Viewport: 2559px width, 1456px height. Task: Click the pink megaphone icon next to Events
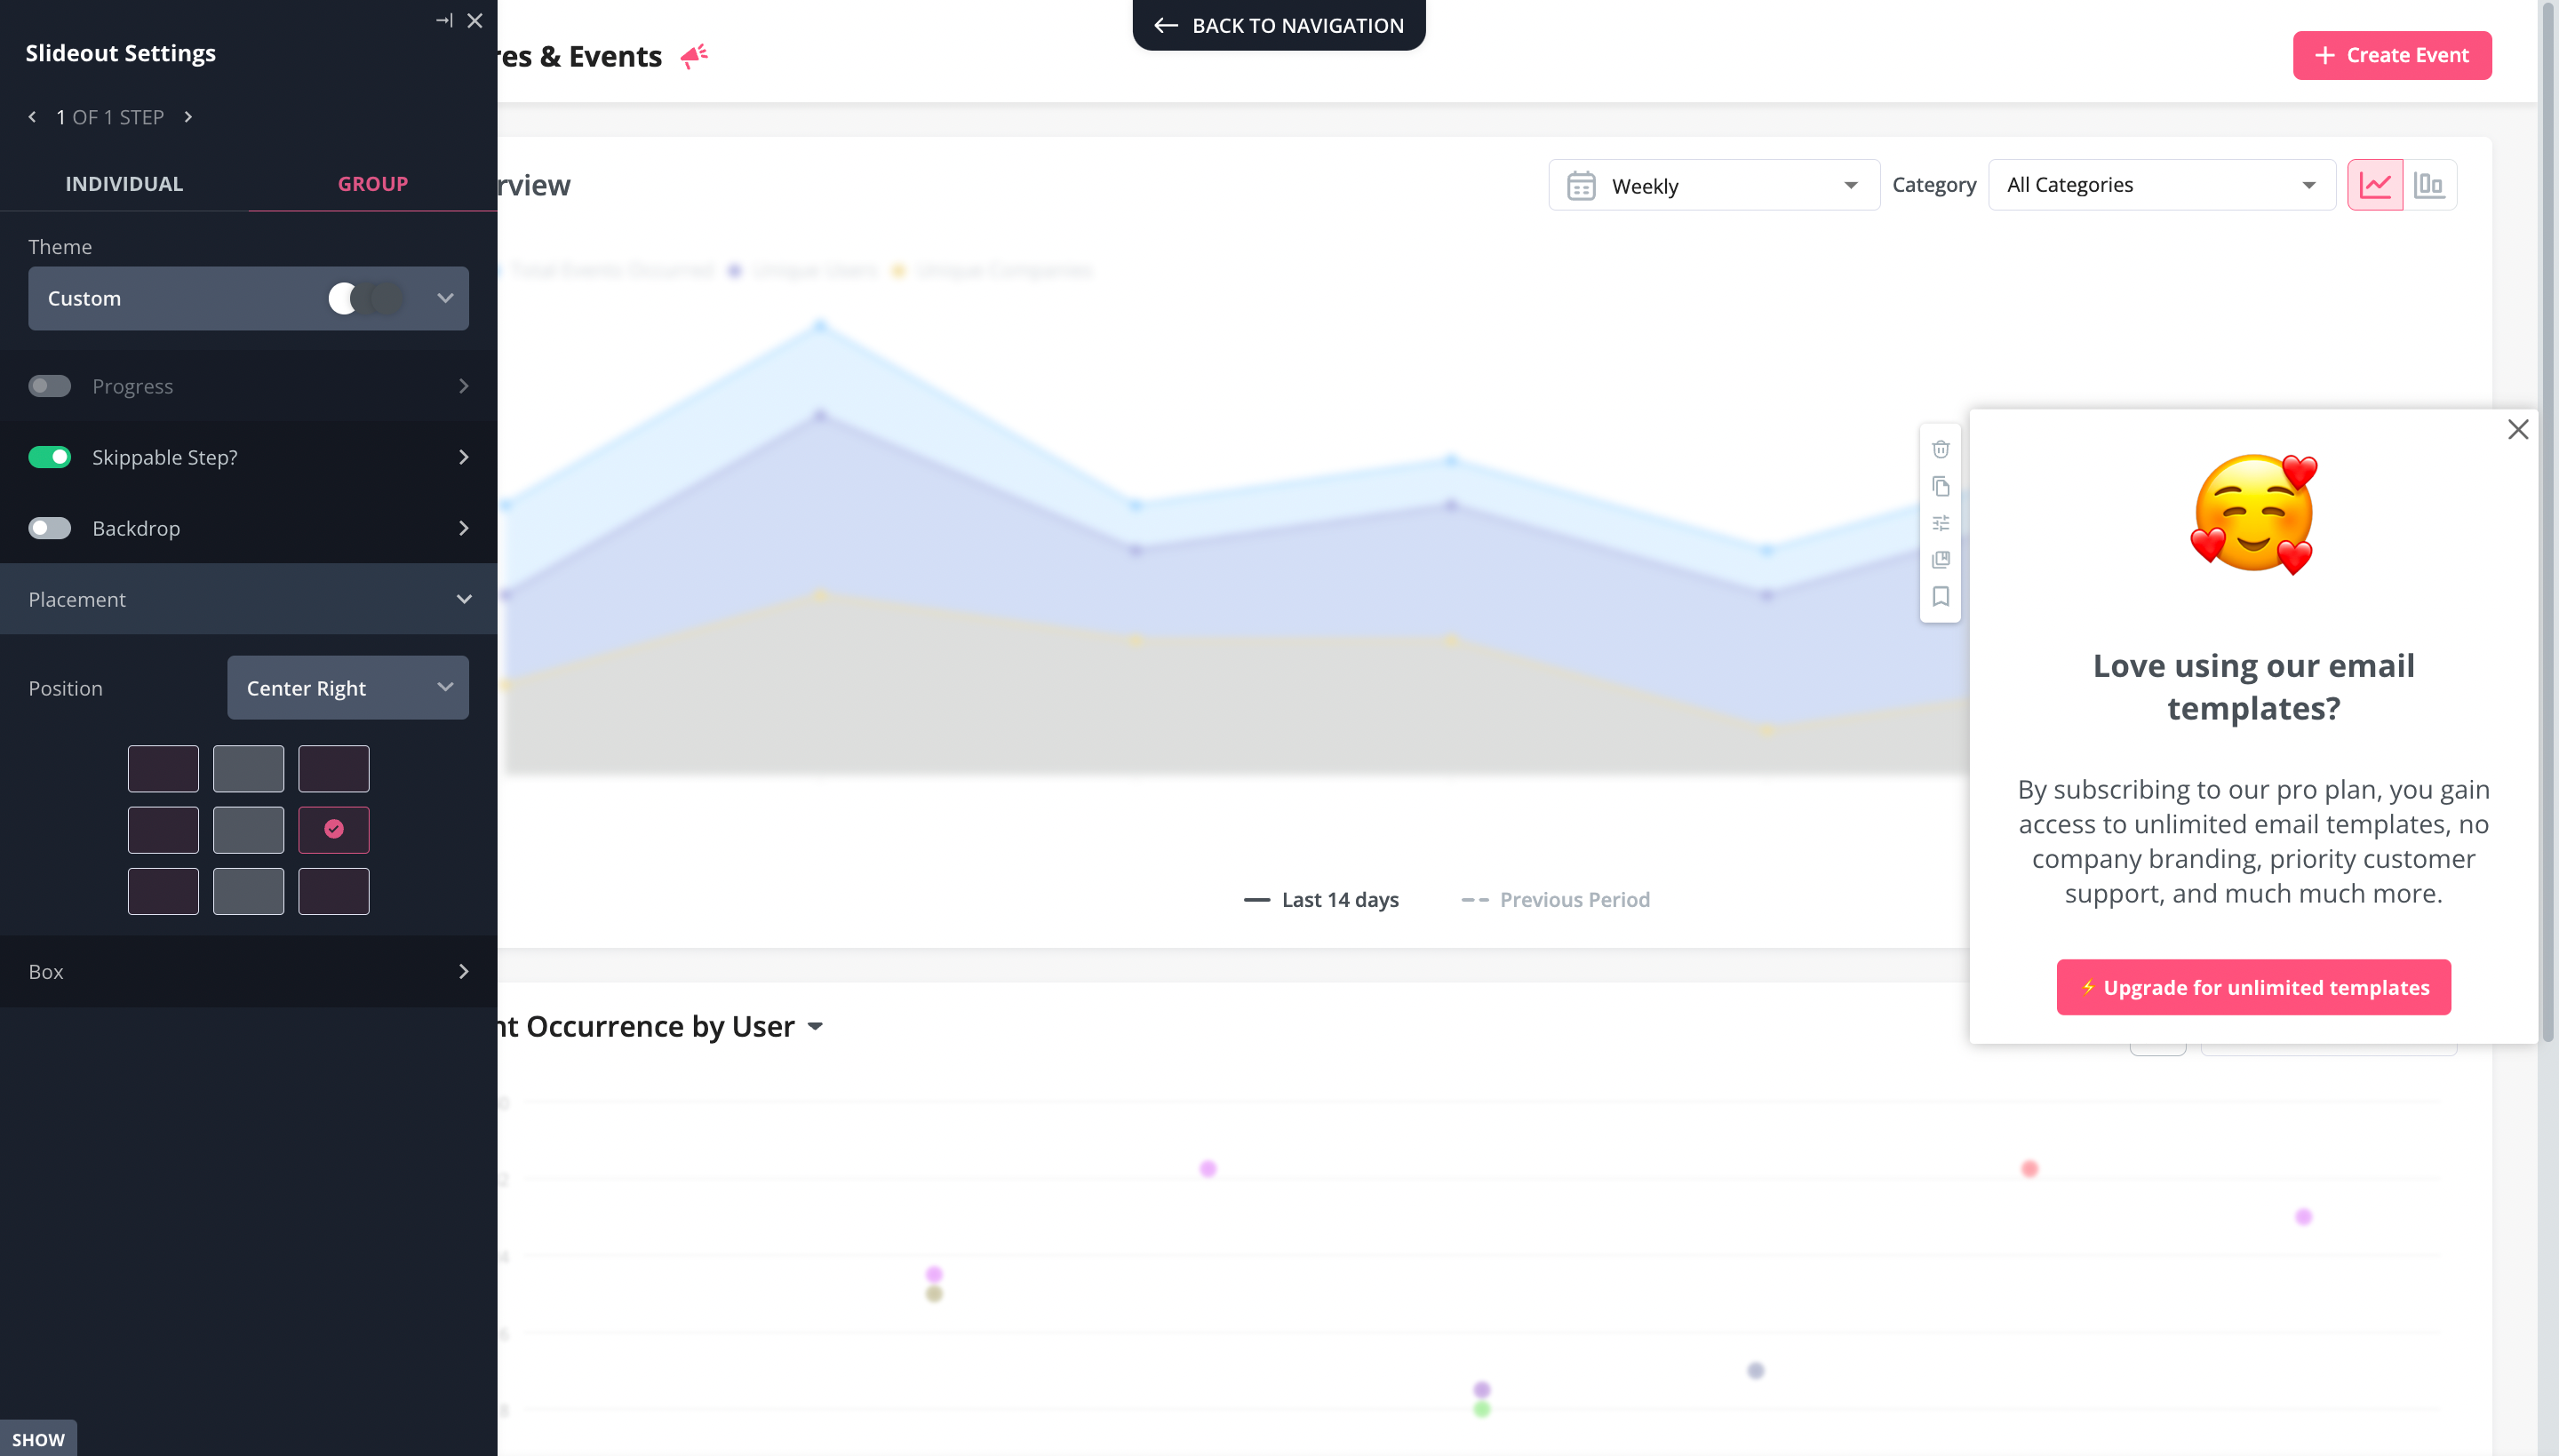(694, 57)
